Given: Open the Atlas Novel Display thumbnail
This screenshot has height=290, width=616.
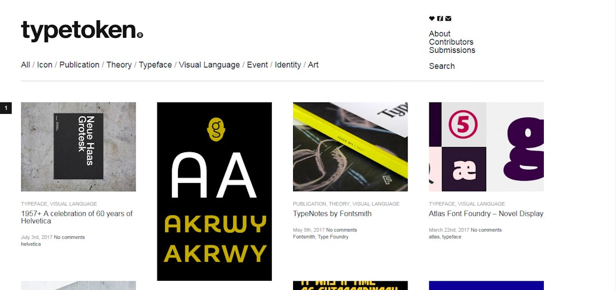Looking at the screenshot, I should (486, 147).
